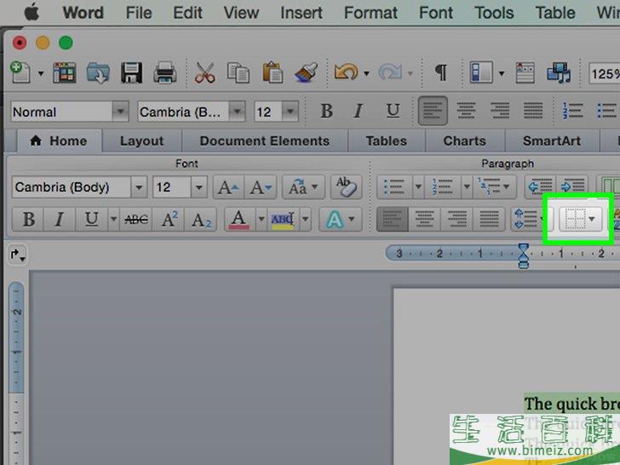Toggle Underline in the ribbon Font group
The image size is (620, 465).
pyautogui.click(x=91, y=219)
